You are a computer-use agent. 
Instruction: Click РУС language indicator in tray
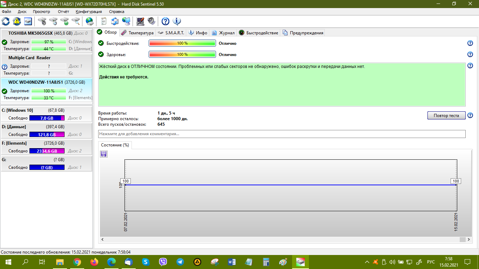pos(431,262)
